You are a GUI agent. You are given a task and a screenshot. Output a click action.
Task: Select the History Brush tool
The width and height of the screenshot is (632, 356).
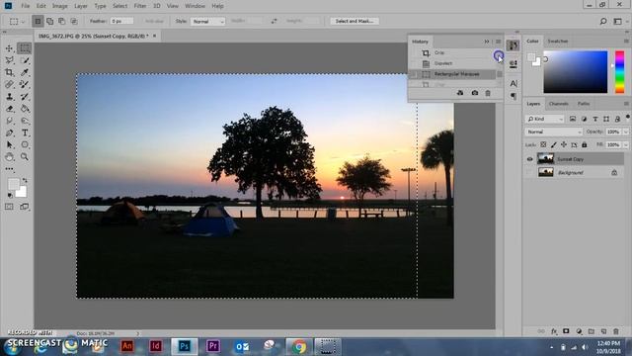click(x=24, y=97)
